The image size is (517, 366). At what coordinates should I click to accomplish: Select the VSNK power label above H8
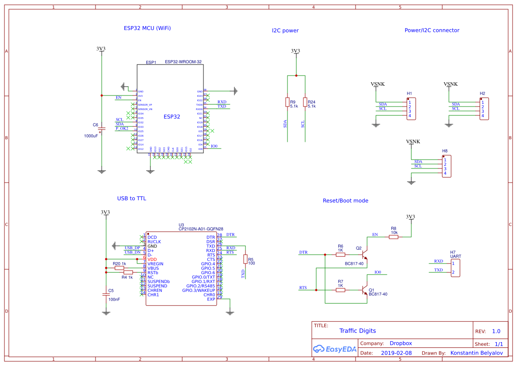pos(413,141)
